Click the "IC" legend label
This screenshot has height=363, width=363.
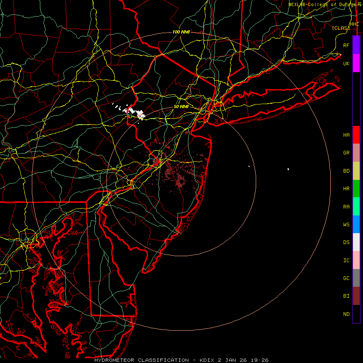pos(346,261)
